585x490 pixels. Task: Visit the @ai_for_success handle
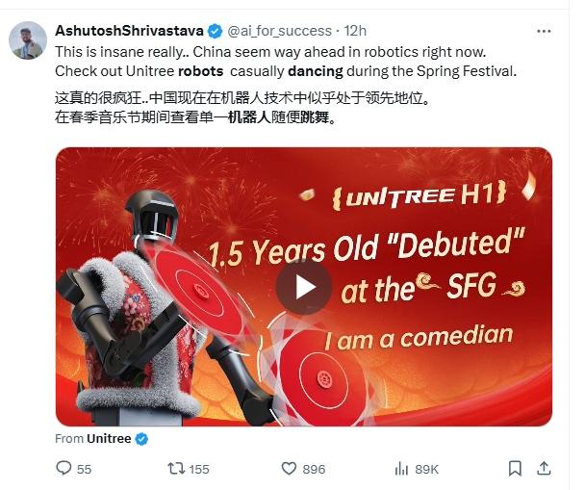pyautogui.click(x=279, y=31)
